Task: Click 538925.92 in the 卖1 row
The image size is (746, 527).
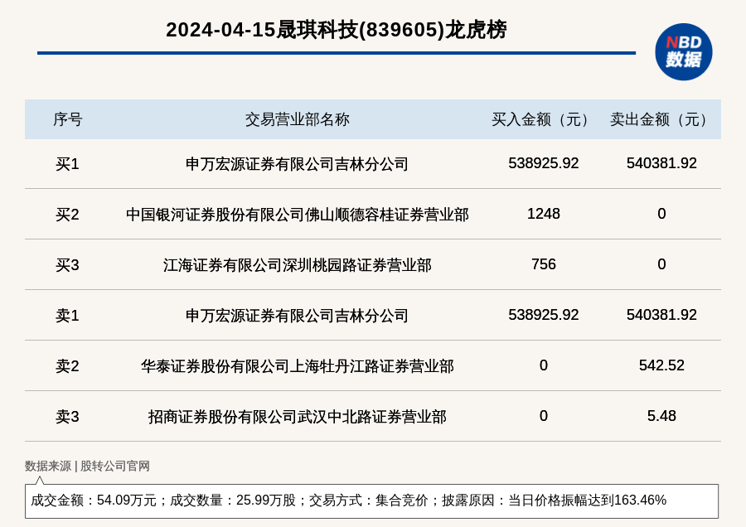Action: click(x=543, y=315)
